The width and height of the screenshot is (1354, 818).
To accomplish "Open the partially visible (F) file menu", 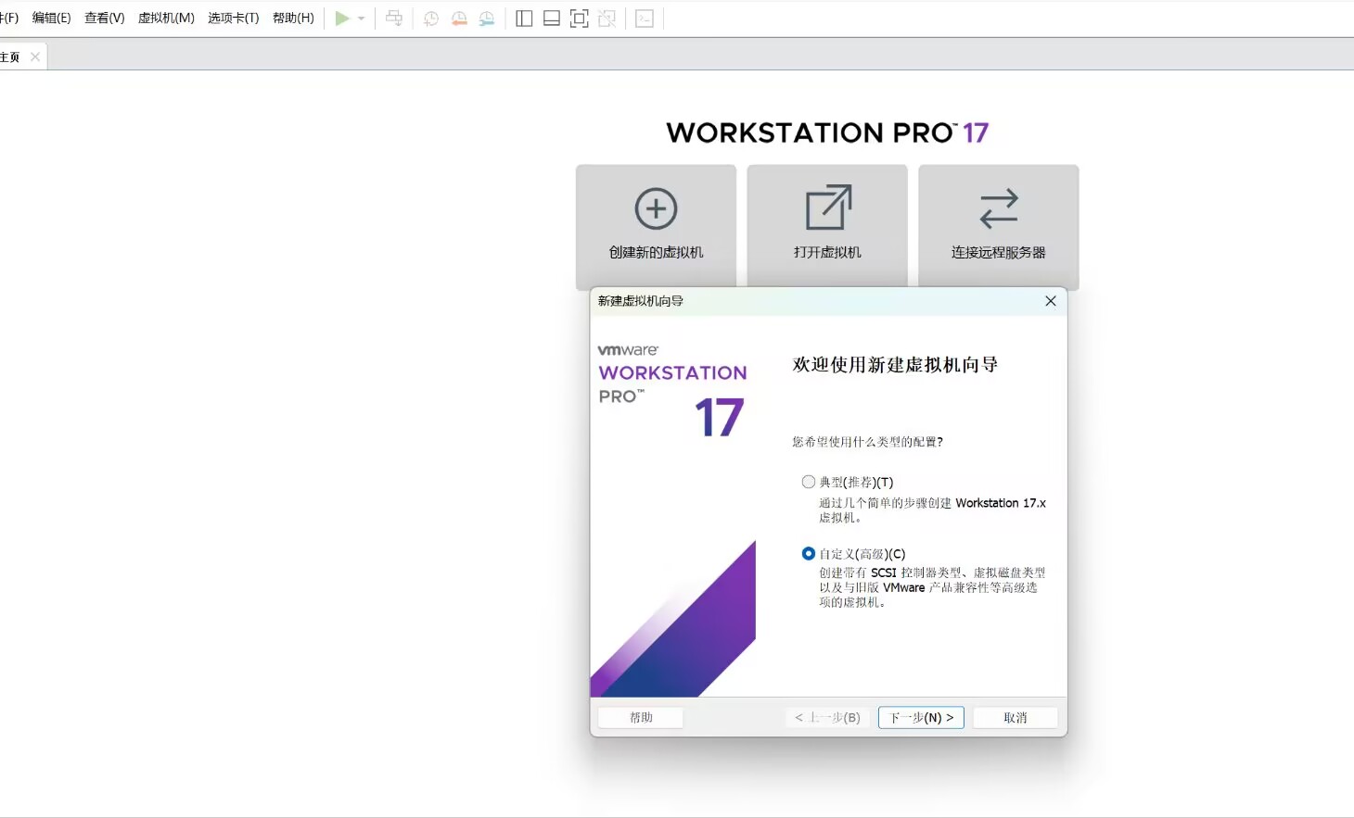I will coord(9,18).
